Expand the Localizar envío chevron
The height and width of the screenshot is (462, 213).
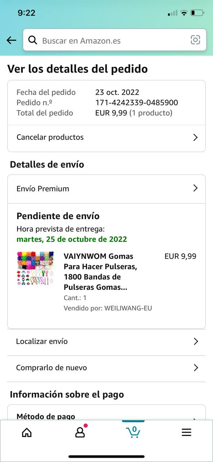tap(196, 341)
